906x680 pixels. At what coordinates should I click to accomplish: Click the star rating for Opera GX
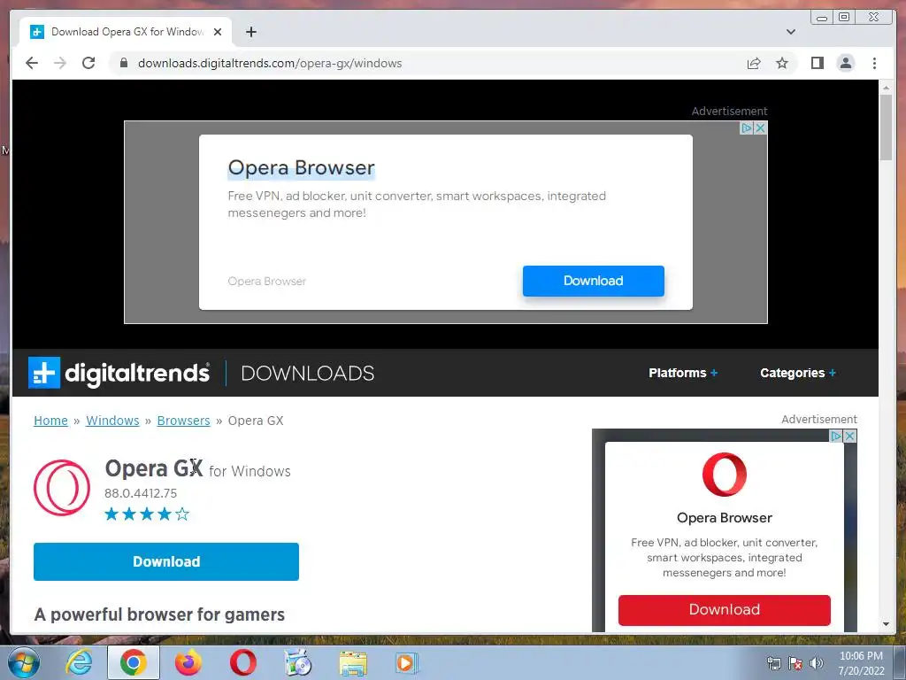[x=147, y=514]
